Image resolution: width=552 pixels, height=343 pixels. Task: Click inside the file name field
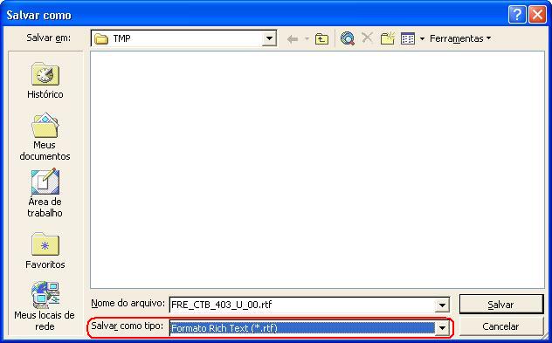click(x=302, y=305)
